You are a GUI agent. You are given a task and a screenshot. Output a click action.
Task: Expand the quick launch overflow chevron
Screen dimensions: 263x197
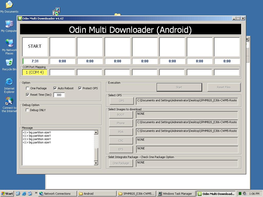[36, 193]
